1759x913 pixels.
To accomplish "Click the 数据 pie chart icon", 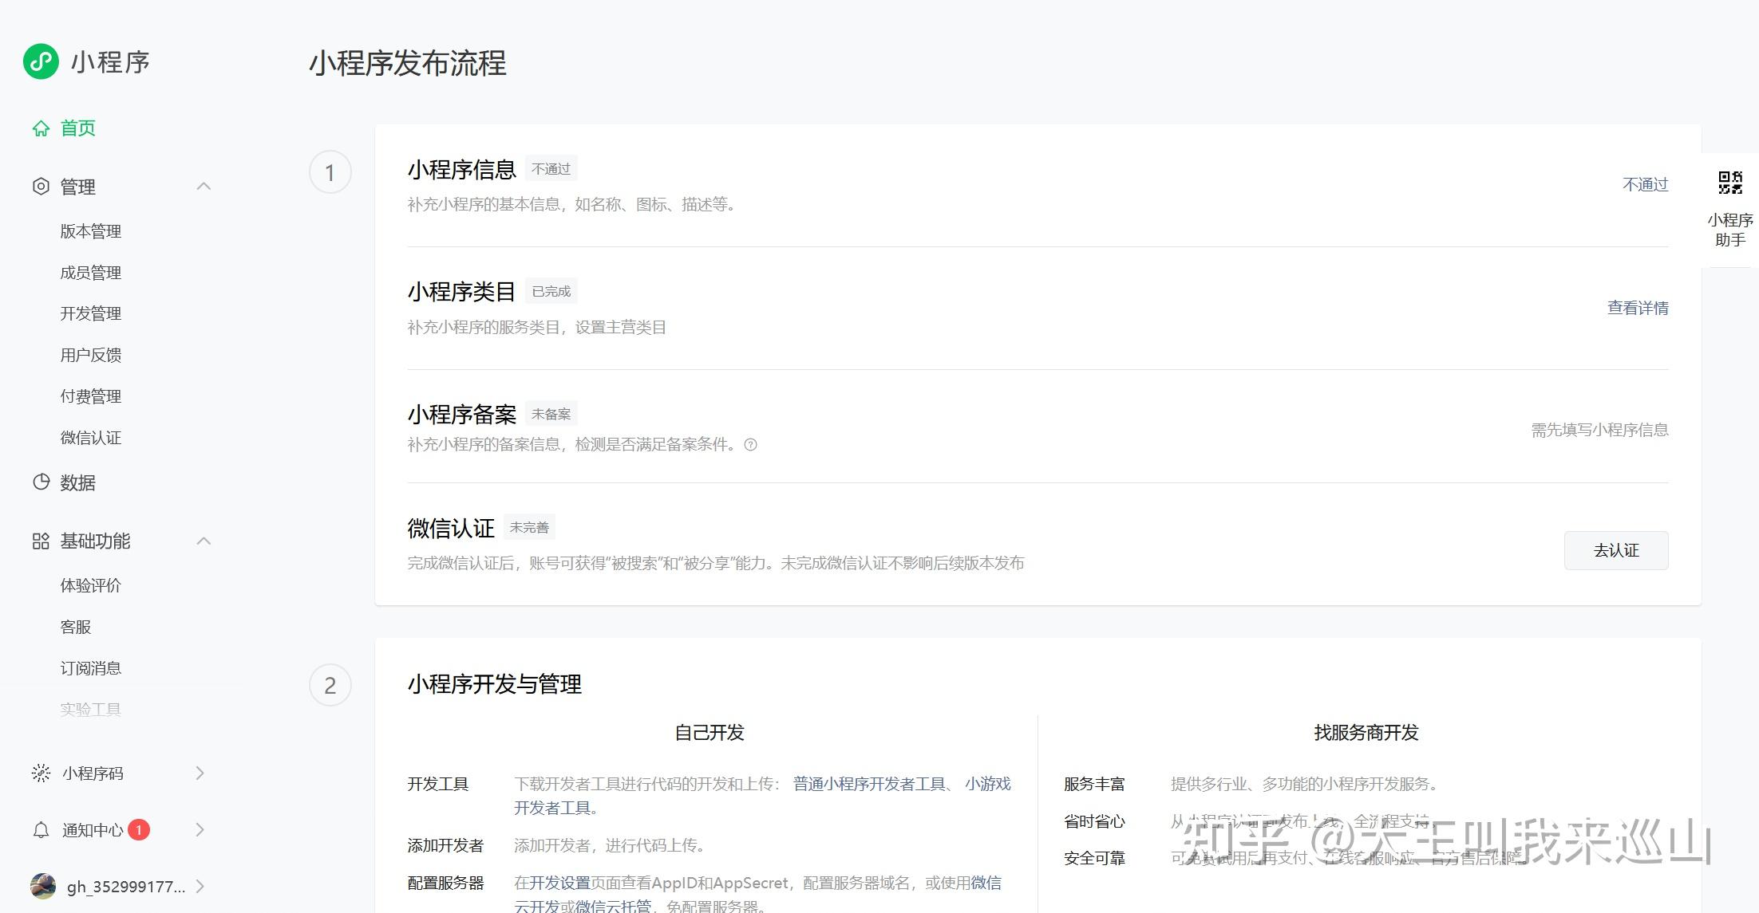I will pyautogui.click(x=41, y=482).
